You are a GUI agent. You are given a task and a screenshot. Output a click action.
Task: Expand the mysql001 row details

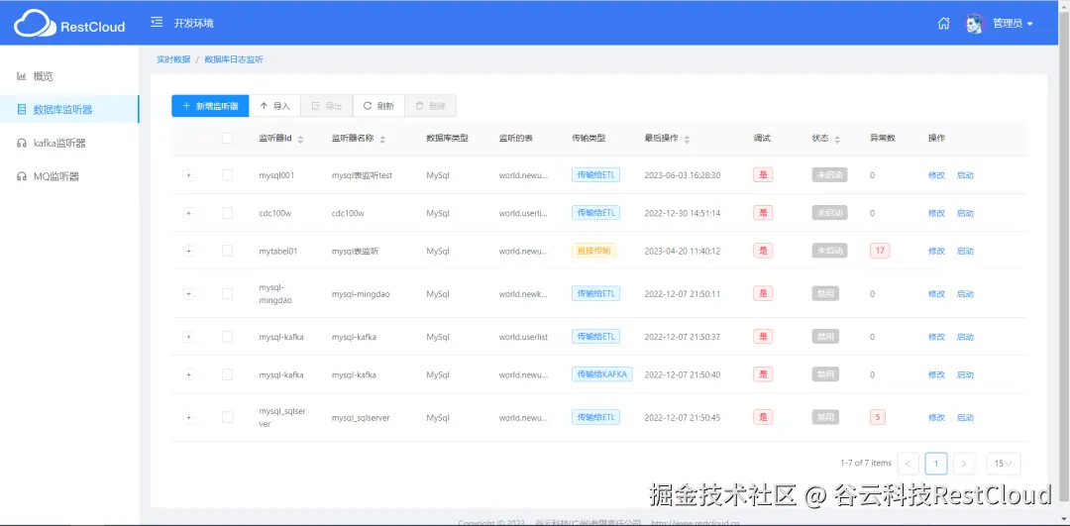(189, 175)
